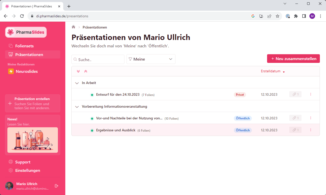Open three-dot menu for Entwurf für den 24.10.2023
The height and width of the screenshot is (195, 326).
click(310, 94)
